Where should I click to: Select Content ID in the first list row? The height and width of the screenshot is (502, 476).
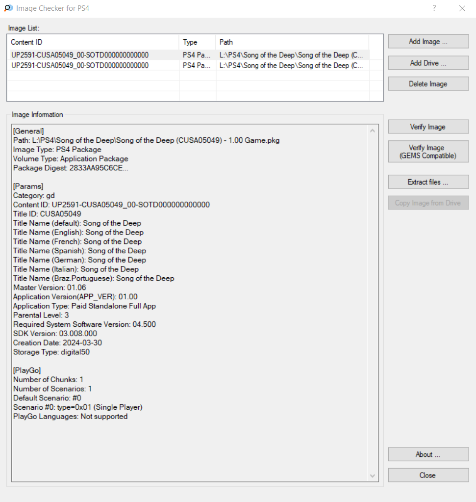pos(80,55)
